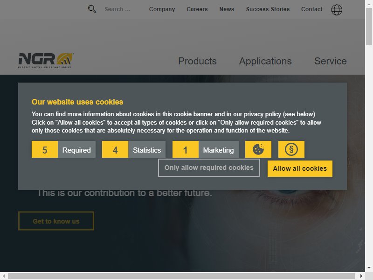Open the language globe icon
The height and width of the screenshot is (280, 373).
337,10
